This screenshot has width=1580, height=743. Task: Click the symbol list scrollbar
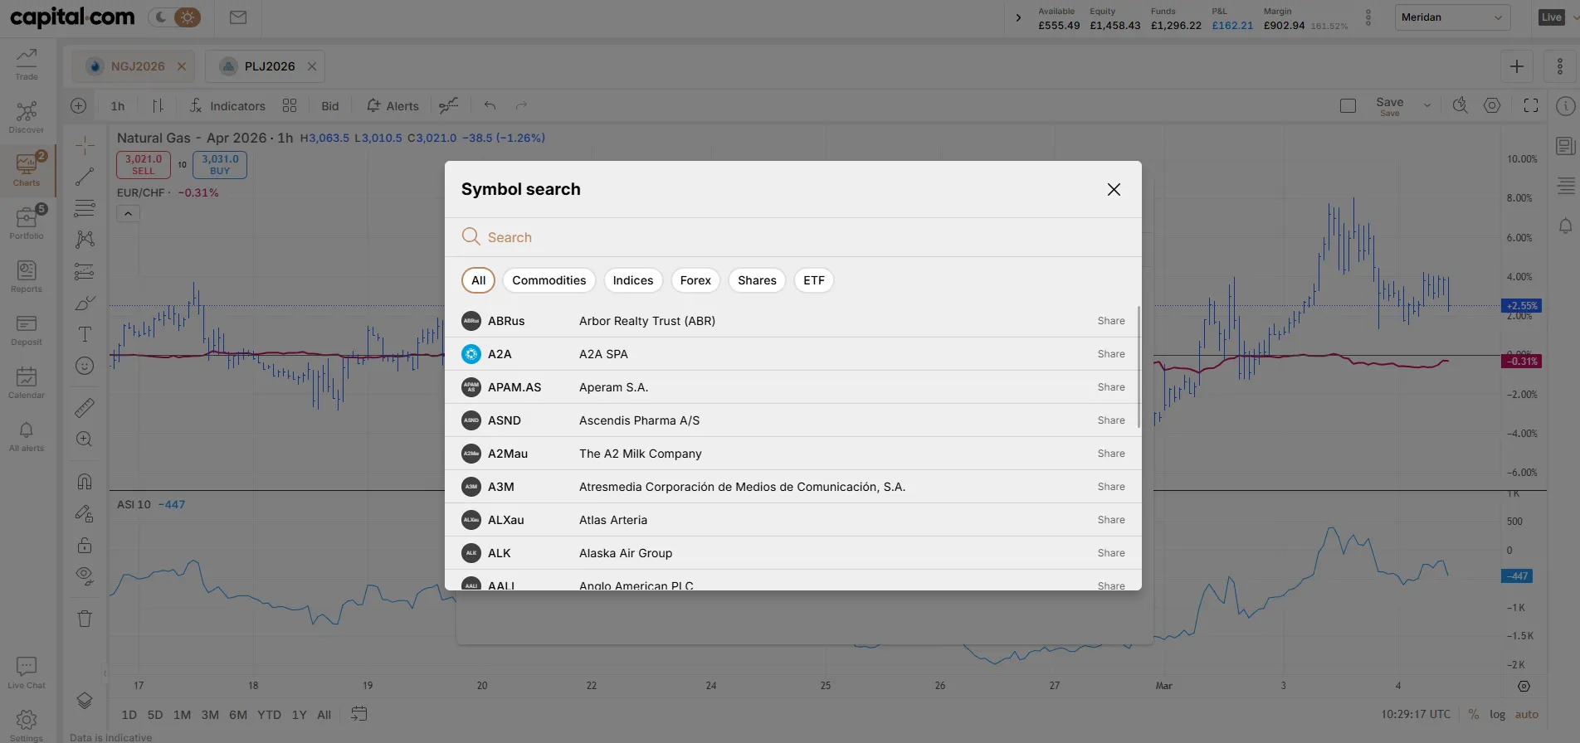click(1139, 367)
